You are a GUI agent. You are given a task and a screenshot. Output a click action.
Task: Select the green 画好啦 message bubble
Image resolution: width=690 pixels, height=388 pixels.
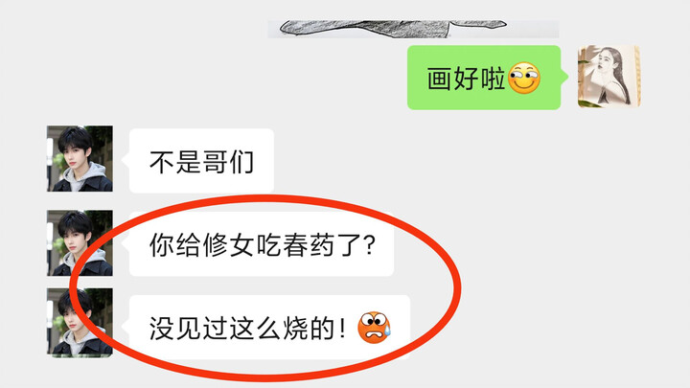point(484,78)
